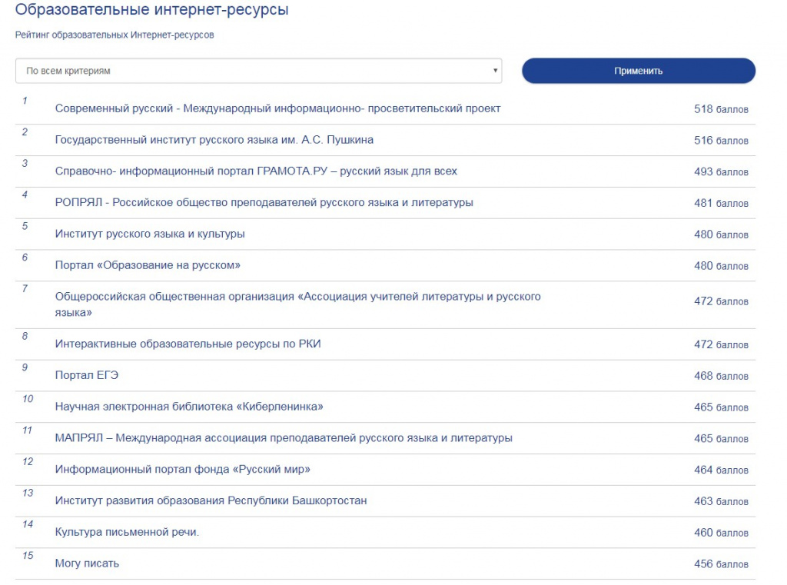This screenshot has width=787, height=585.
Task: Select Институт развития образования Республики Башкортостан
Action: tap(211, 500)
